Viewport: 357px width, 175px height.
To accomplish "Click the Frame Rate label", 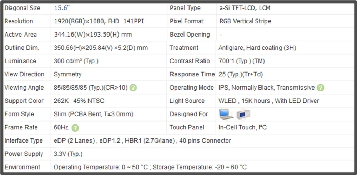I will pos(21,127).
